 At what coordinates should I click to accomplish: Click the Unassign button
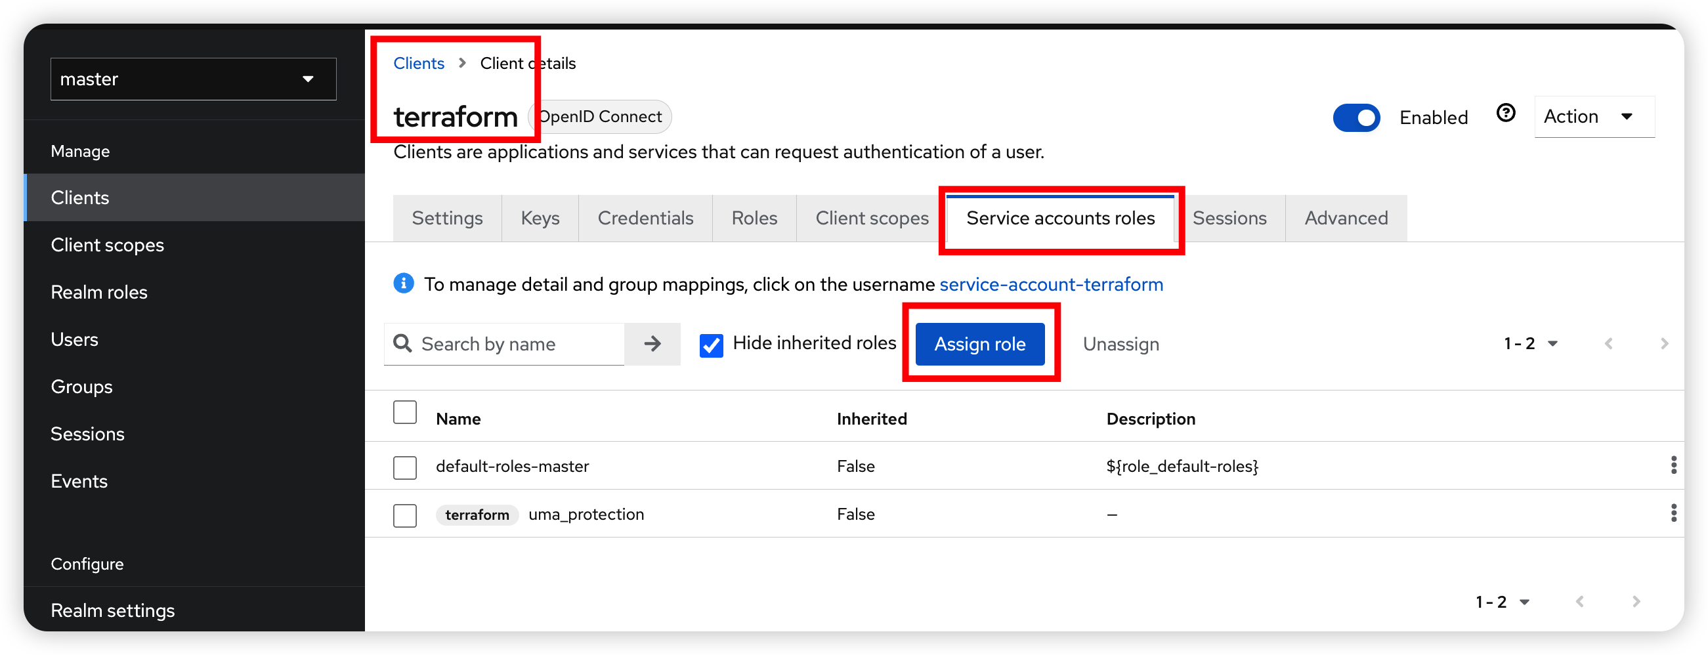(1120, 343)
